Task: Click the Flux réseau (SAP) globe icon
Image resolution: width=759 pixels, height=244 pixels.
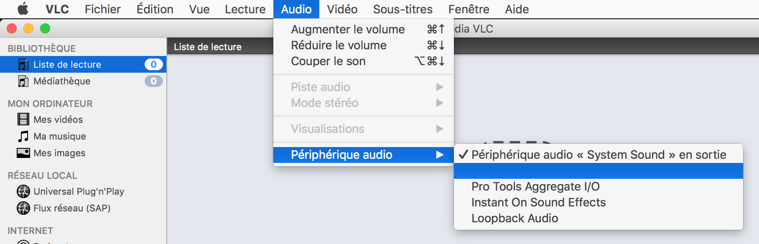Action: pyautogui.click(x=23, y=208)
